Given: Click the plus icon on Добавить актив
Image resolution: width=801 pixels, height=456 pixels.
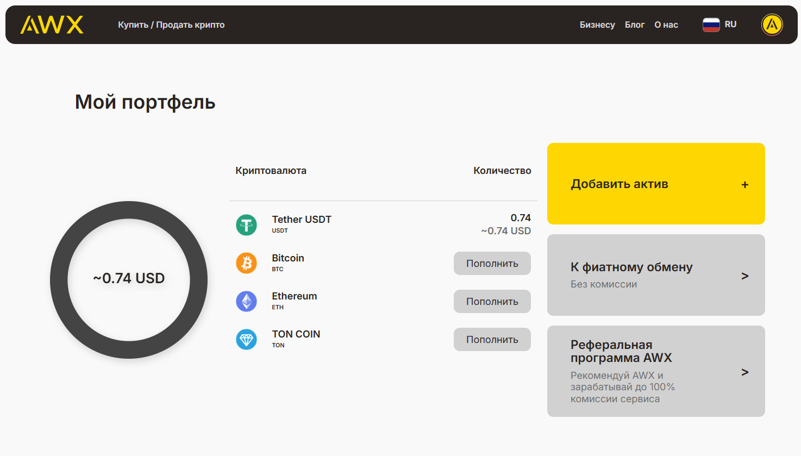Looking at the screenshot, I should click(744, 185).
